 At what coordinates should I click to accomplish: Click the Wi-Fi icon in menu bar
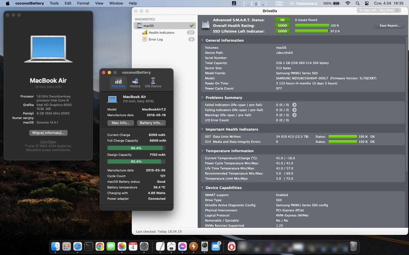point(348,3)
